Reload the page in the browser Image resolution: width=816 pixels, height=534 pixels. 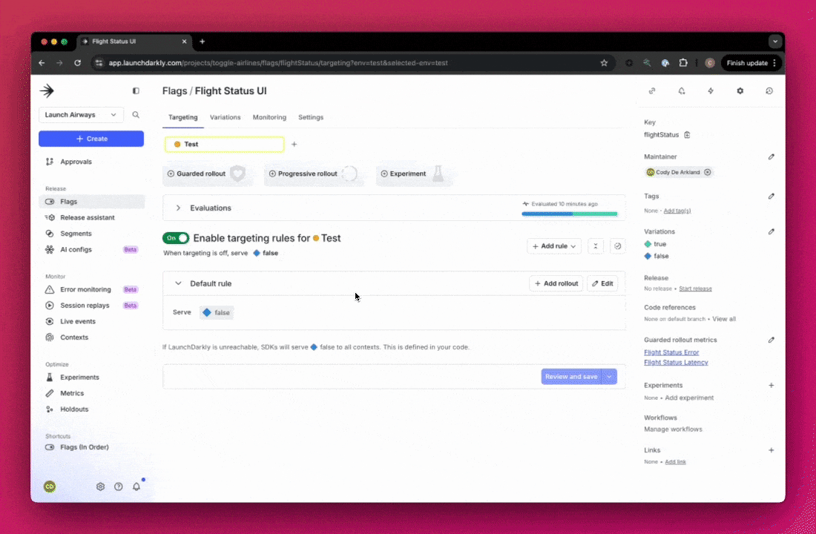(78, 63)
